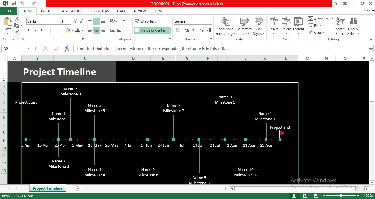Toggle Merge & Center on the selection
This screenshot has height=199, width=375.
(150, 30)
